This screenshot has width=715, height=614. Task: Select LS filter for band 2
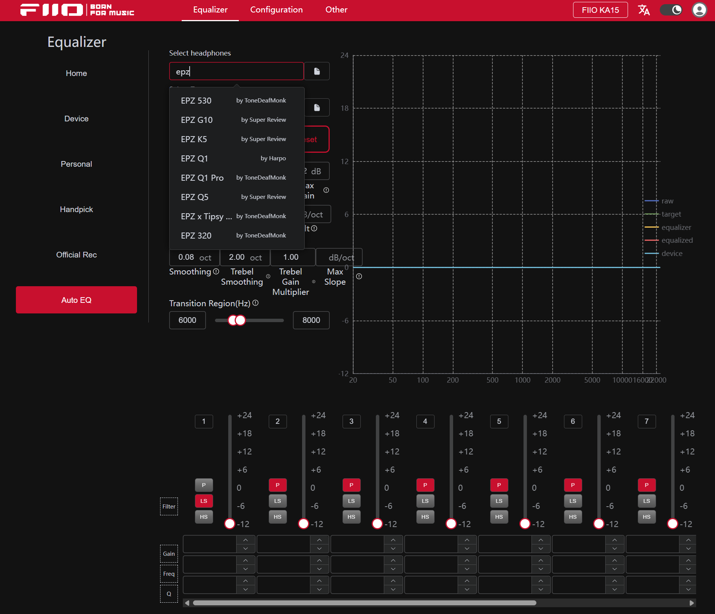[x=277, y=501]
